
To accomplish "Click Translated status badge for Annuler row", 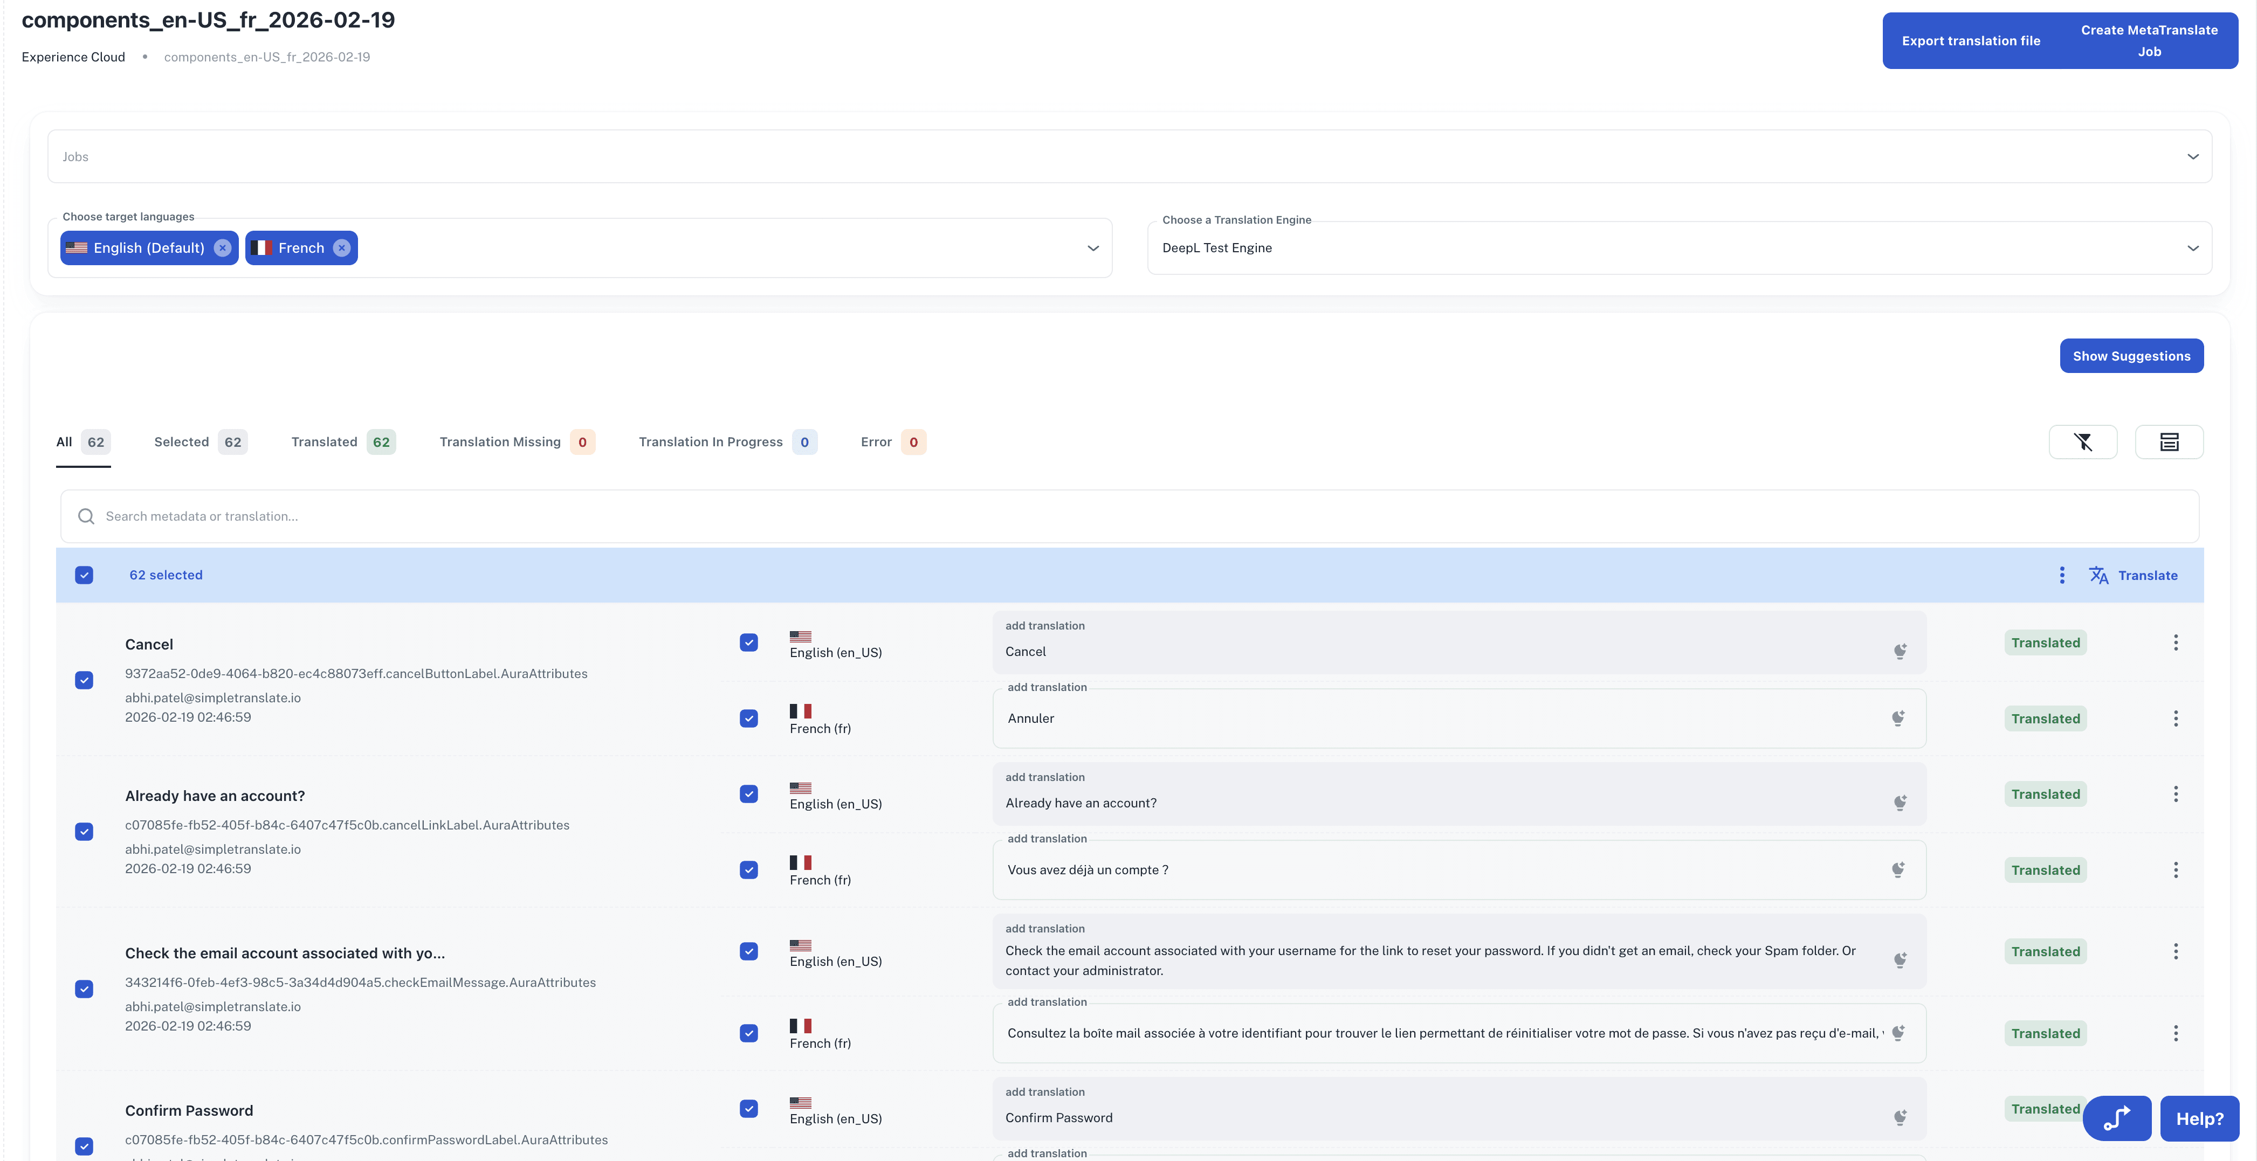I will pyautogui.click(x=2045, y=719).
